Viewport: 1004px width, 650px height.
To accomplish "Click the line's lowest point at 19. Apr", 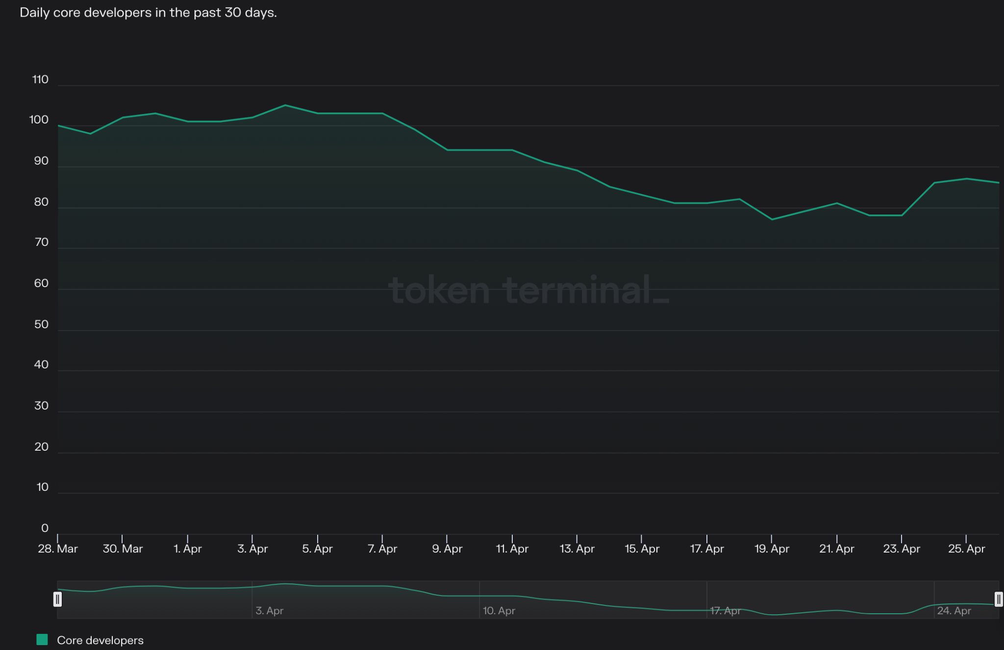I will [772, 219].
